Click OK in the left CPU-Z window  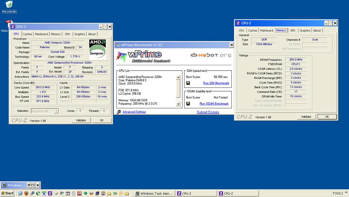tap(102, 120)
